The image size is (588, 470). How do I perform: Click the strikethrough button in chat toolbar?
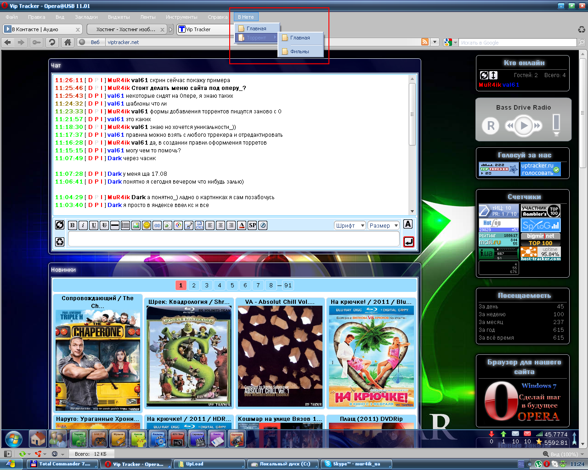click(x=104, y=225)
